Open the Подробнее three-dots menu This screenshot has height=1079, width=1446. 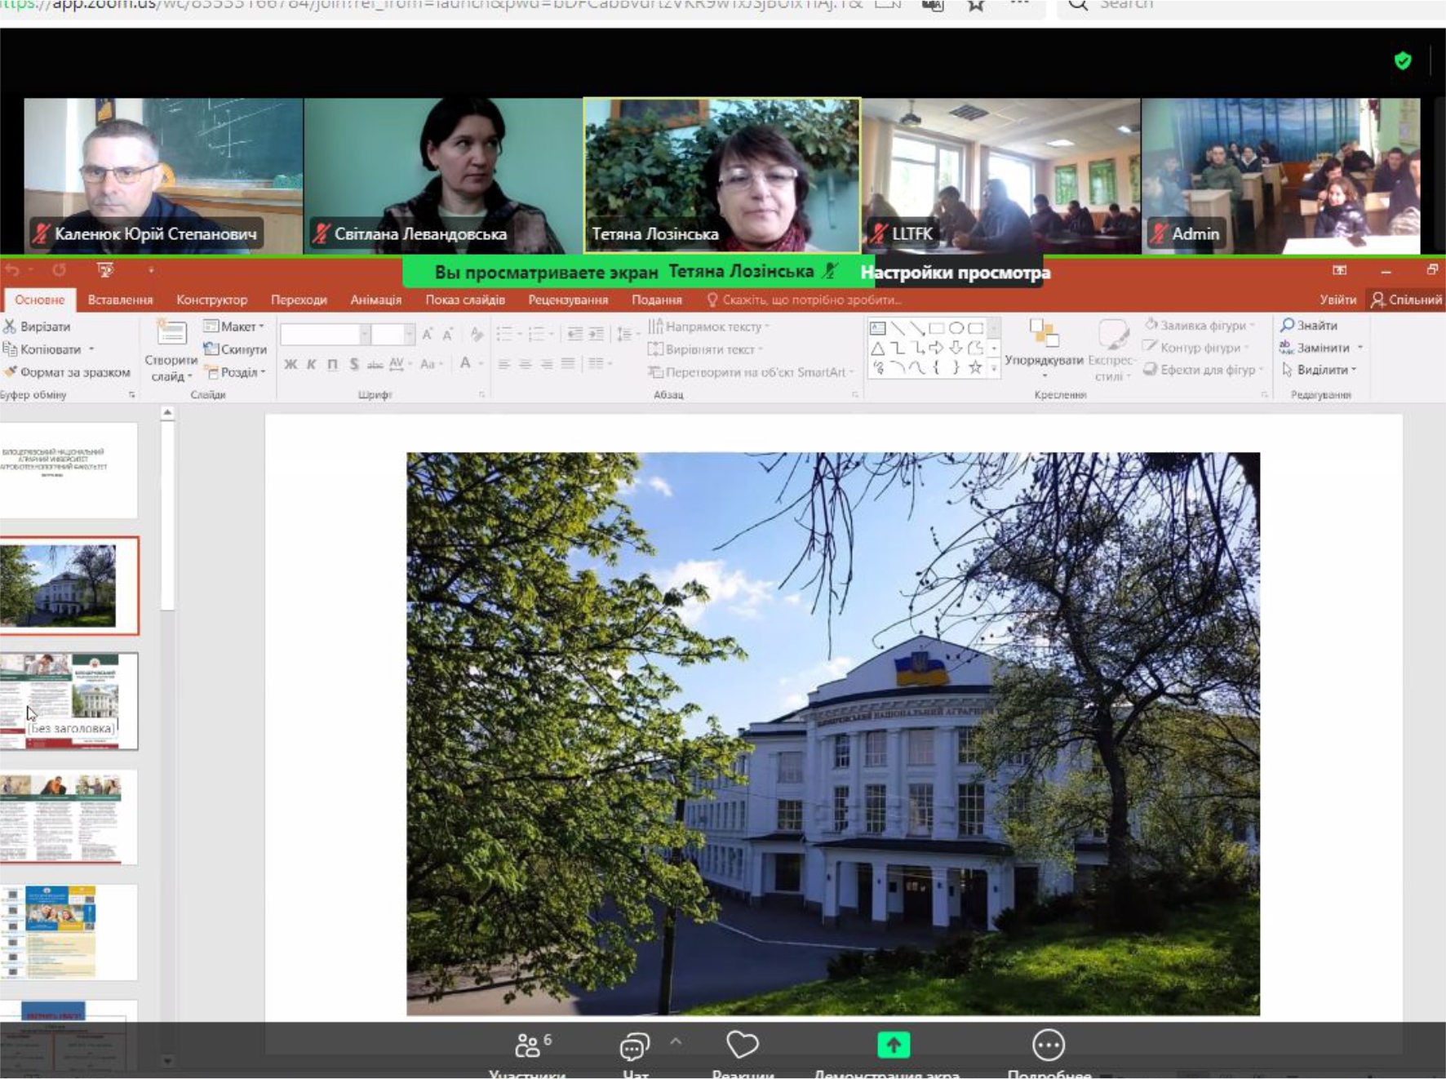point(1048,1045)
